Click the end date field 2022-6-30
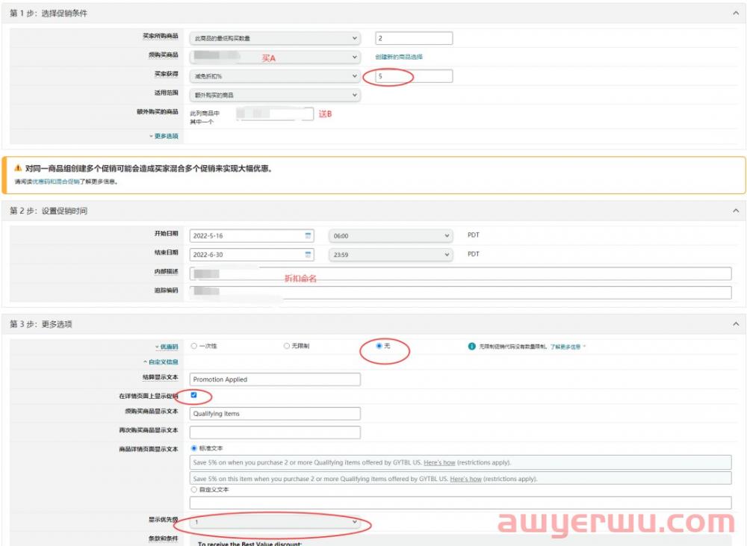This screenshot has width=747, height=546. click(252, 255)
